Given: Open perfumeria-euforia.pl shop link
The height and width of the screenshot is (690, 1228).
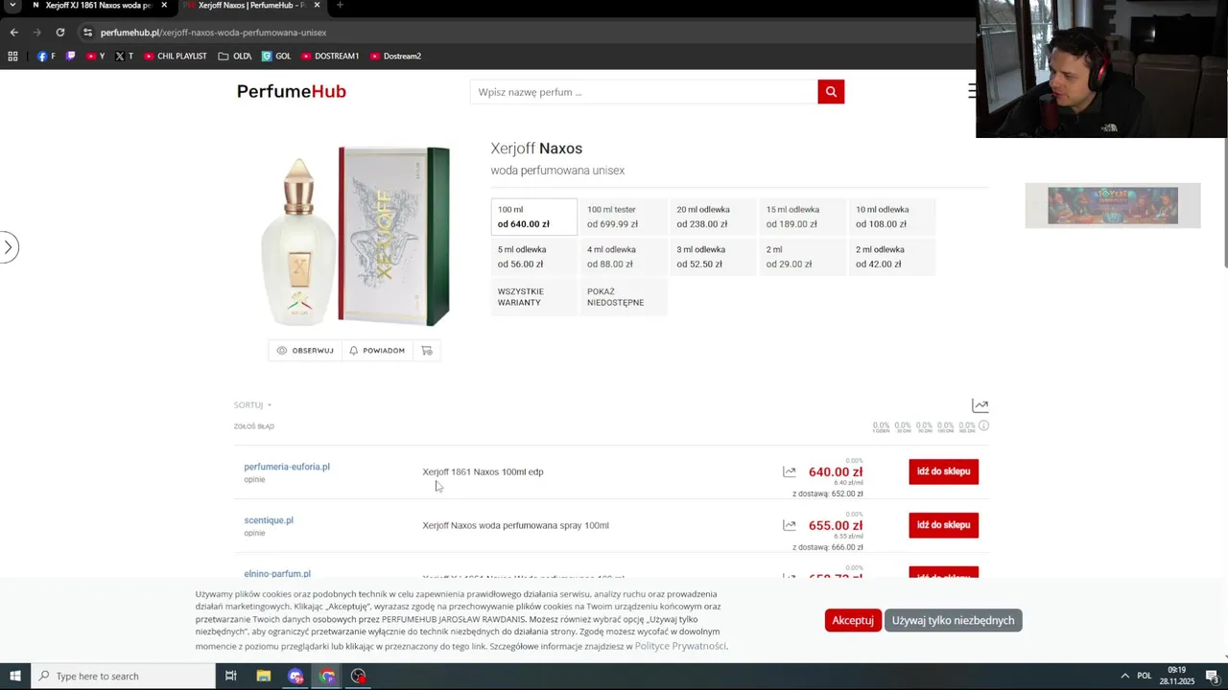Looking at the screenshot, I should [x=287, y=467].
